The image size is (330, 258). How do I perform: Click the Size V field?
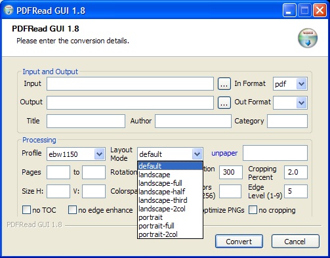[x=94, y=191]
